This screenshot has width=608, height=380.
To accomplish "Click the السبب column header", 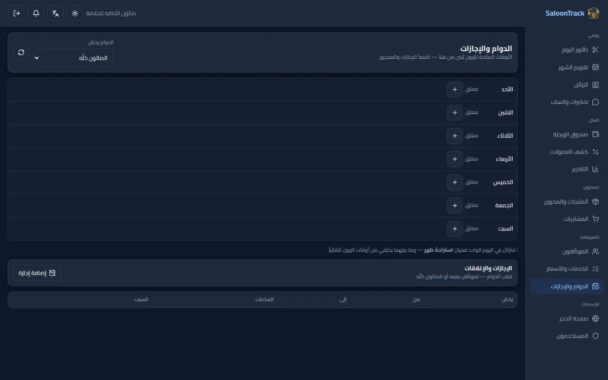I will pos(141,299).
